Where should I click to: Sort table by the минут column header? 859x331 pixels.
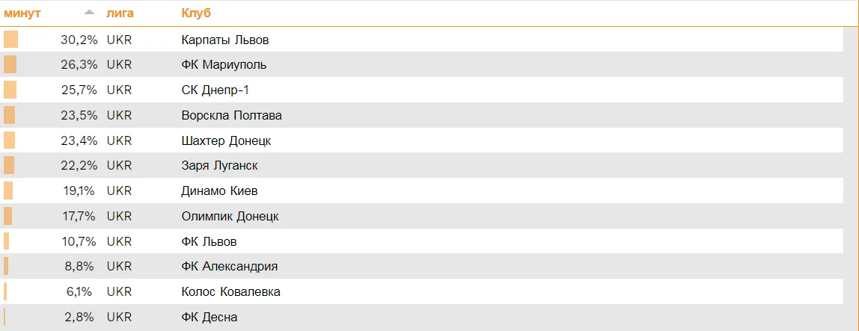pyautogui.click(x=22, y=13)
